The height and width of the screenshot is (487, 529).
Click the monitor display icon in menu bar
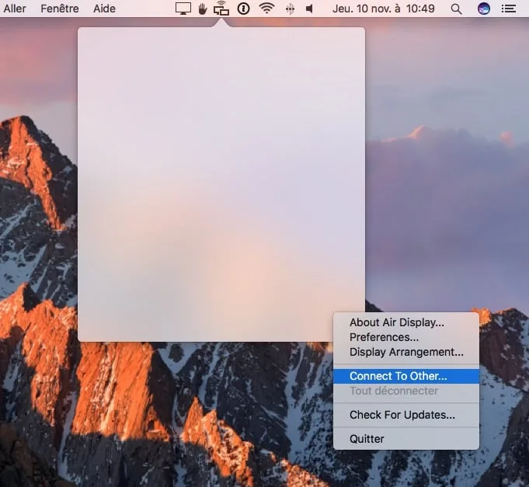click(x=183, y=9)
